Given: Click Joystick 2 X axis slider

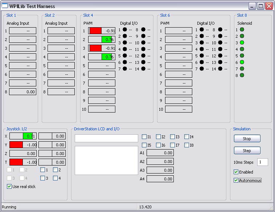Looking at the screenshot, I should (x=52, y=136).
